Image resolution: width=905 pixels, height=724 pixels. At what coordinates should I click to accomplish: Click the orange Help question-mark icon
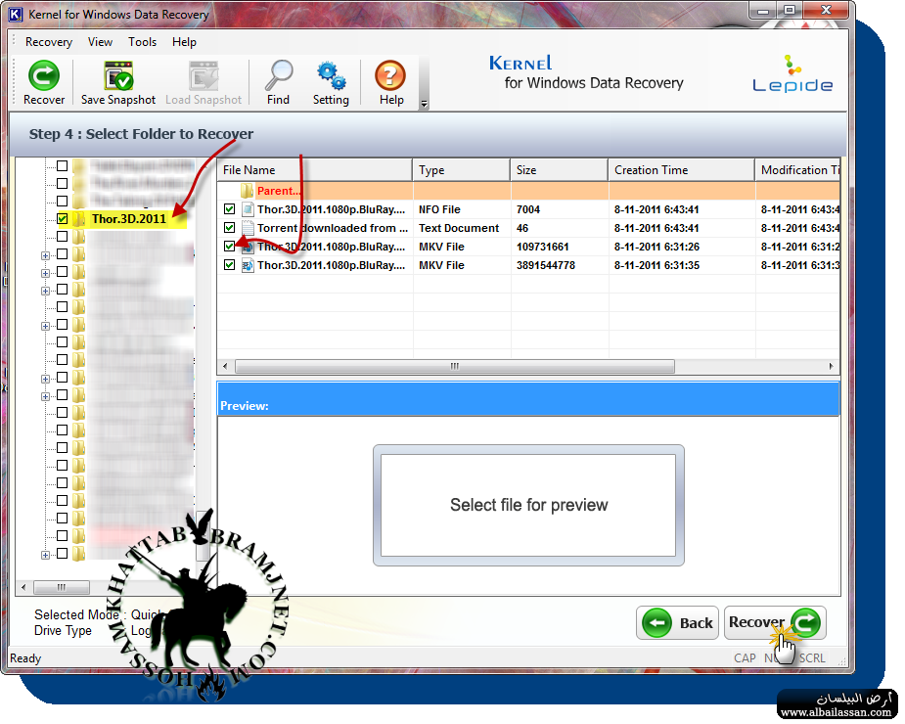pos(390,75)
